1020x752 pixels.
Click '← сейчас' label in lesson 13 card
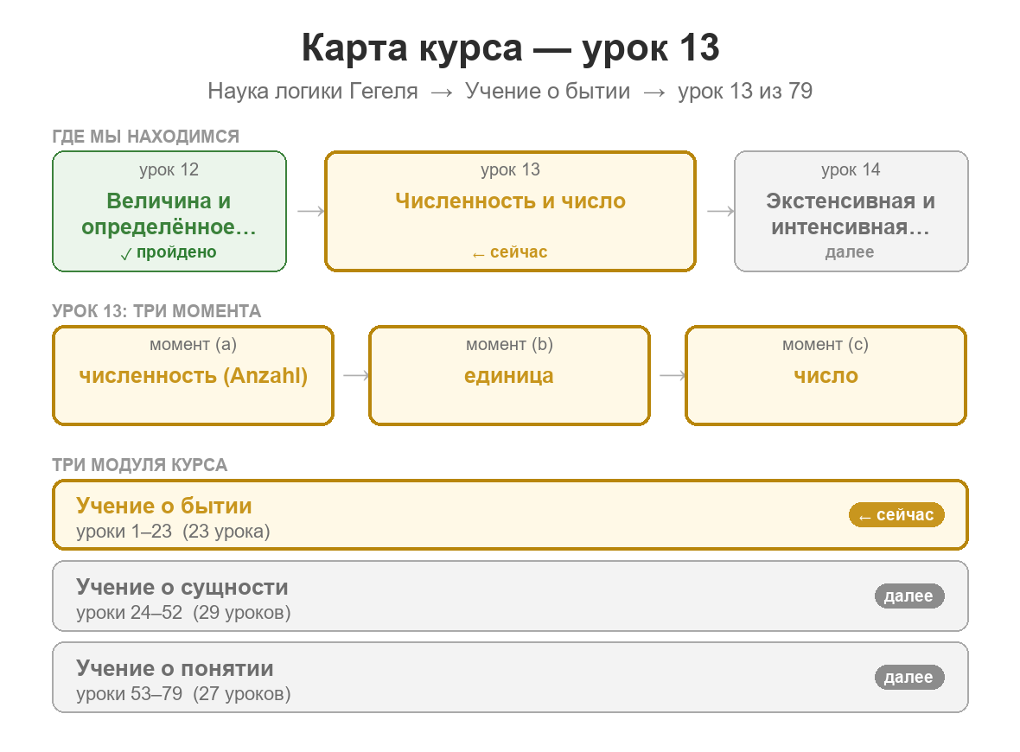(x=510, y=252)
